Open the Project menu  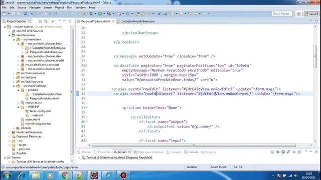click(59, 7)
